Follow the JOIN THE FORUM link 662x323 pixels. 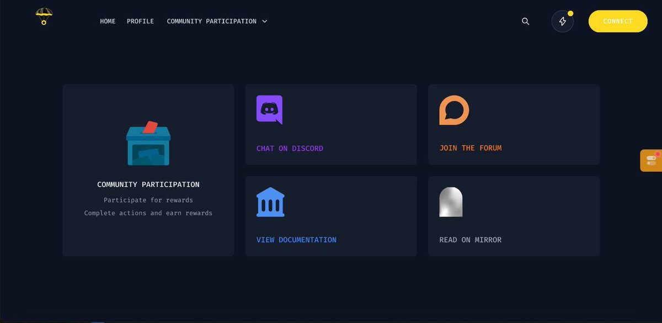point(470,148)
